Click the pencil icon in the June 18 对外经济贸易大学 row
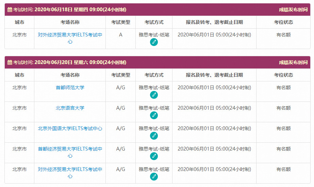 pos(154,42)
